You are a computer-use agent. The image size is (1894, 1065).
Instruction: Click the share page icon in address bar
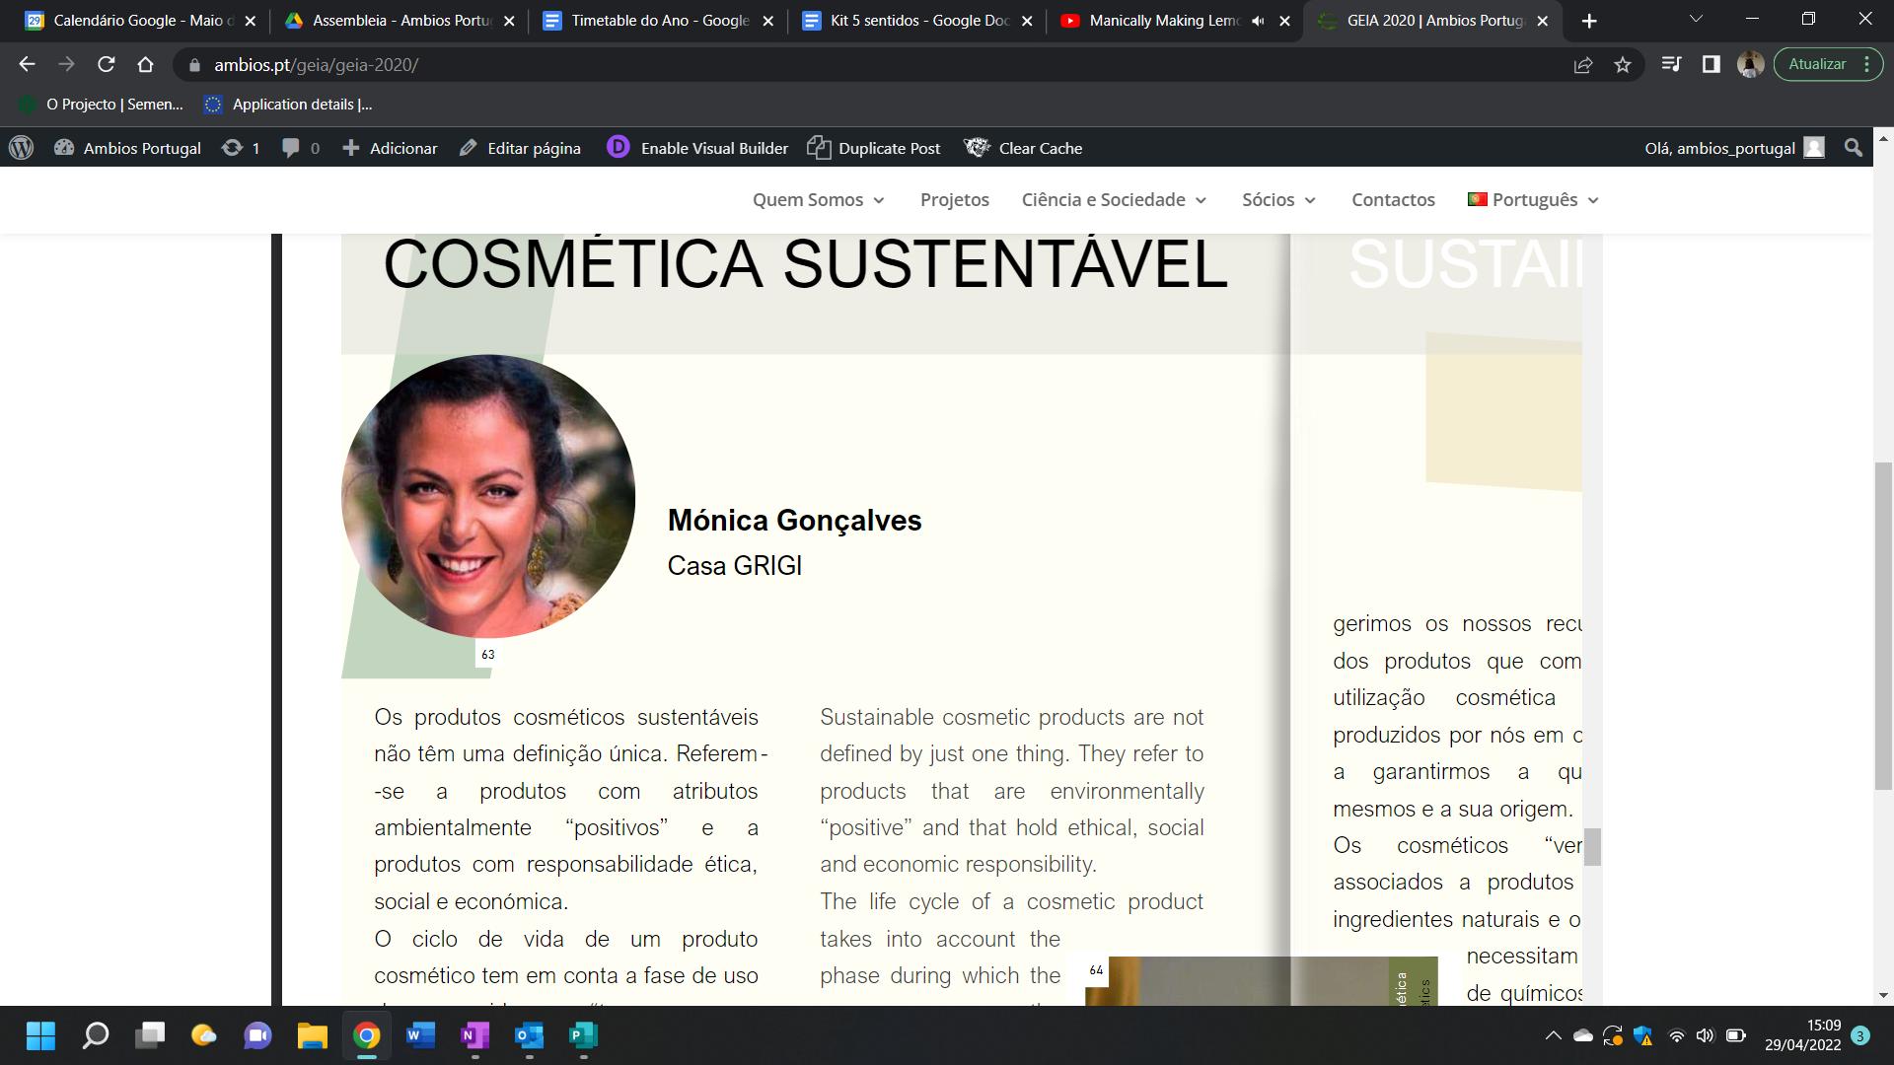(1583, 65)
